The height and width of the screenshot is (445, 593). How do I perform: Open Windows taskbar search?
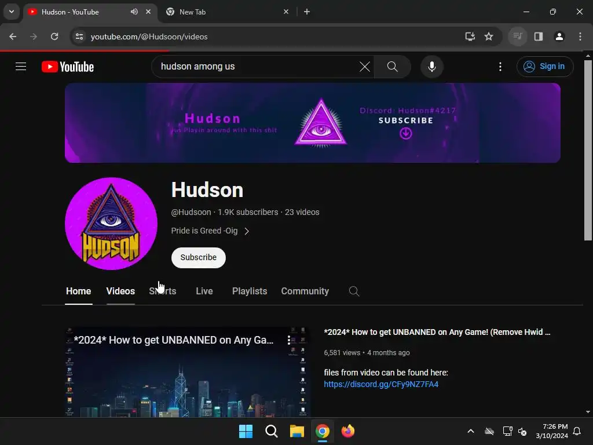(271, 431)
